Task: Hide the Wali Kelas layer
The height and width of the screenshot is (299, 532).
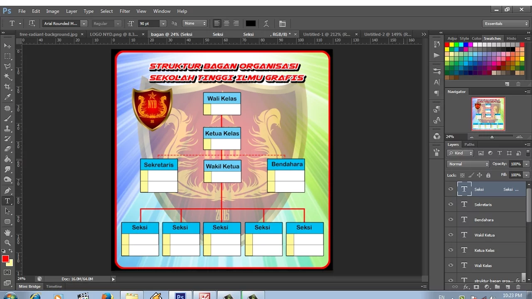Action: [x=451, y=265]
